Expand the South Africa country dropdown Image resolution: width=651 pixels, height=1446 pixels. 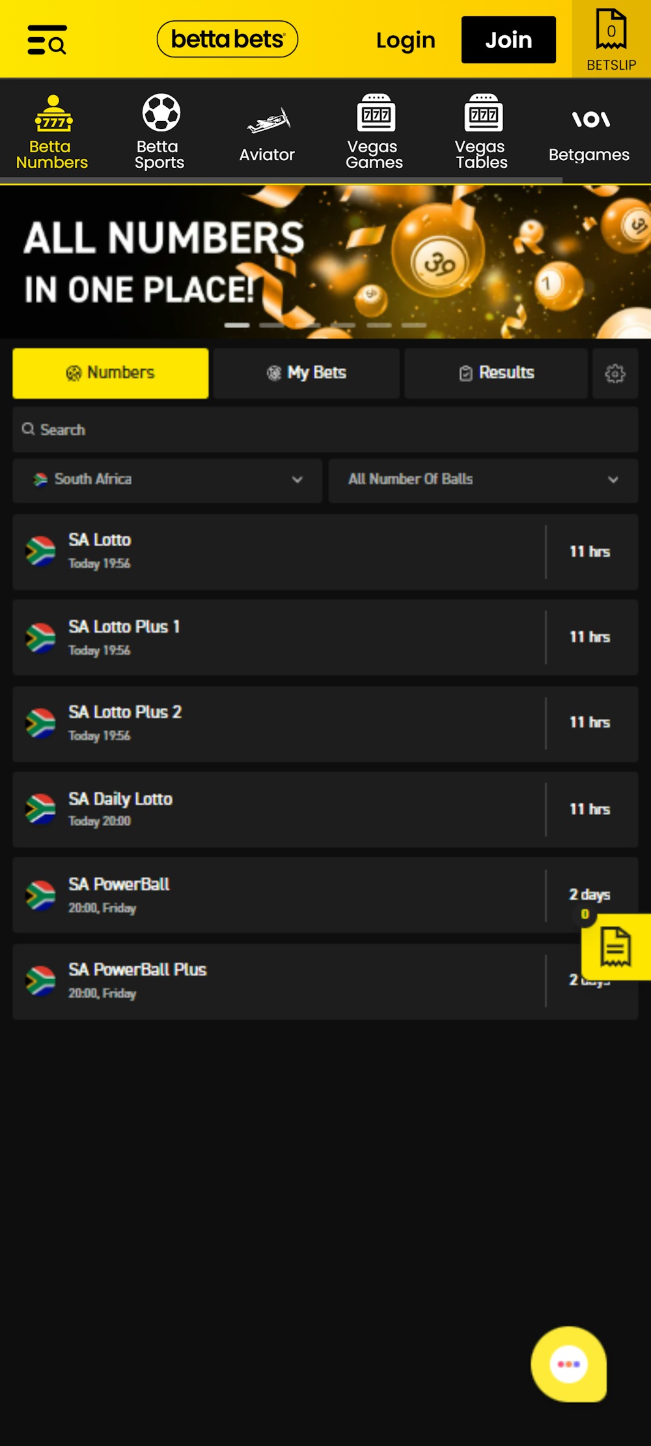click(167, 480)
